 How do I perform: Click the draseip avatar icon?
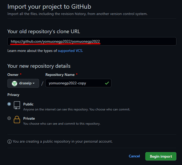click(x=14, y=83)
